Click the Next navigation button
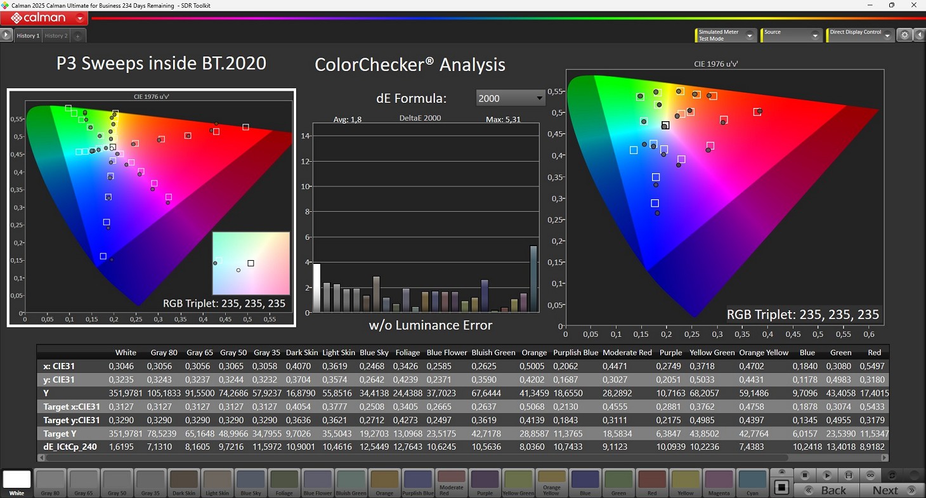The width and height of the screenshot is (926, 498). [892, 490]
